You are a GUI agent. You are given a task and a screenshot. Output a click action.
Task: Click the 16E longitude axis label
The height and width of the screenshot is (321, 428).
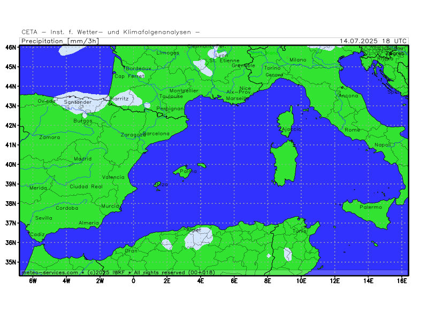402,281
